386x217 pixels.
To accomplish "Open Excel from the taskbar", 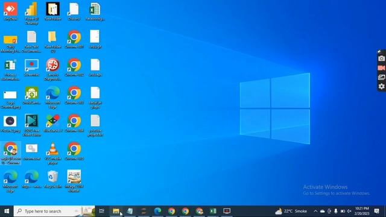I will (213, 211).
